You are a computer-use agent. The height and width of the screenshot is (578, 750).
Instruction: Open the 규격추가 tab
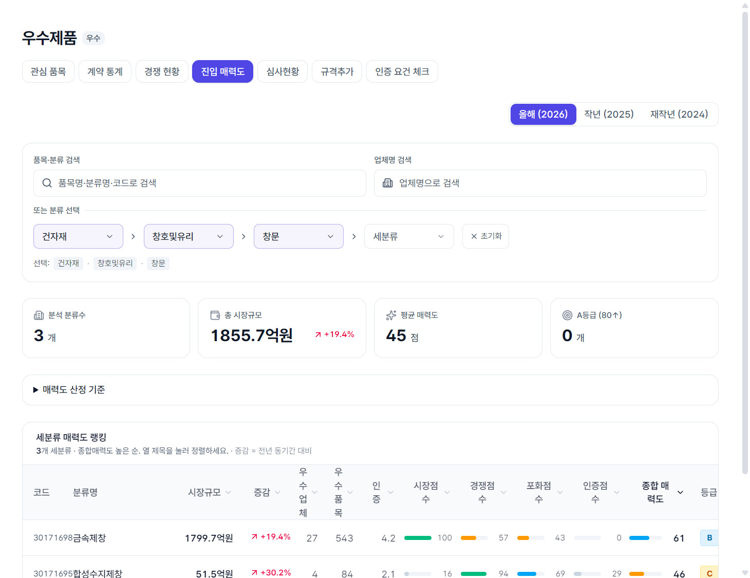[337, 71]
